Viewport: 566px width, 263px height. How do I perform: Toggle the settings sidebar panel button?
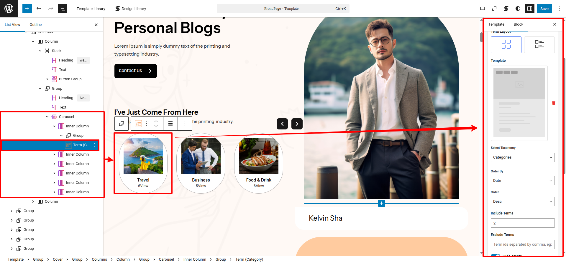pos(529,9)
